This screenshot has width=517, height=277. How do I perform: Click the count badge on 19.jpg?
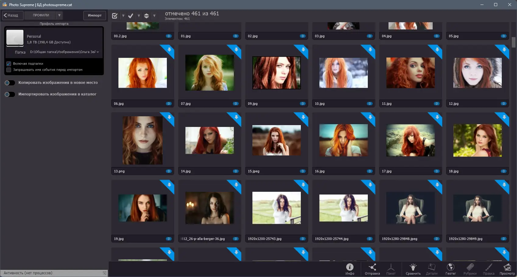tap(169, 239)
